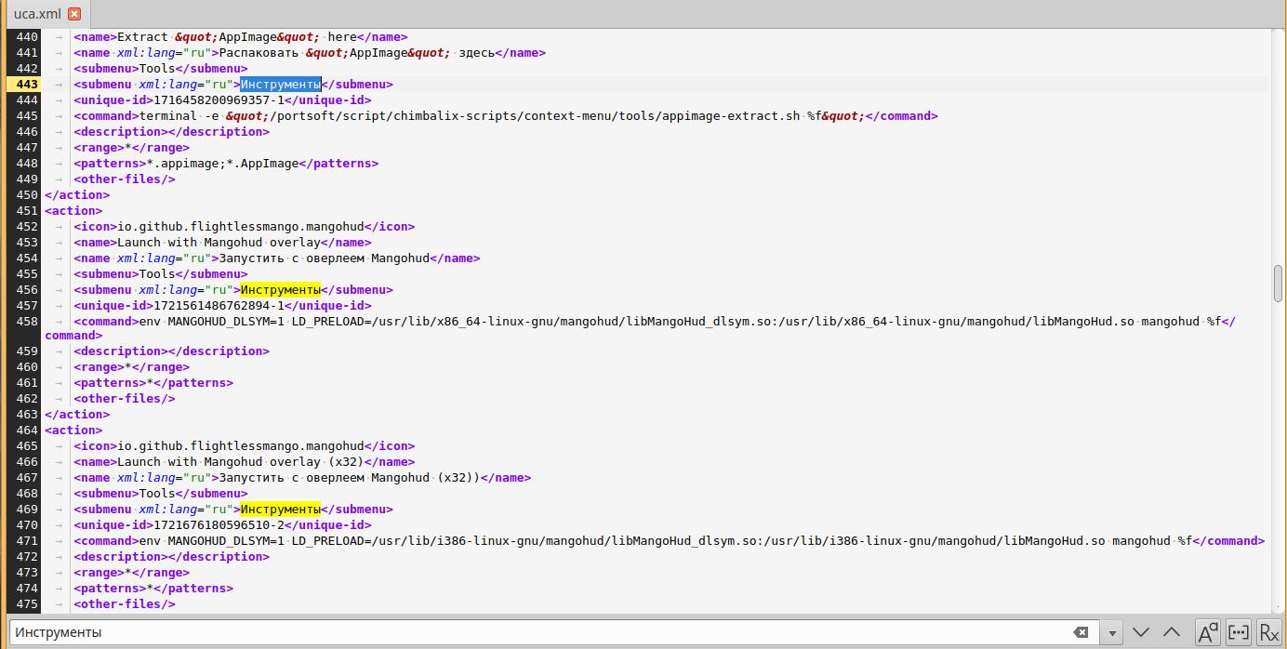Click highlighted Инструменты on line 456
Screen dimensions: 1287x649
point(280,290)
